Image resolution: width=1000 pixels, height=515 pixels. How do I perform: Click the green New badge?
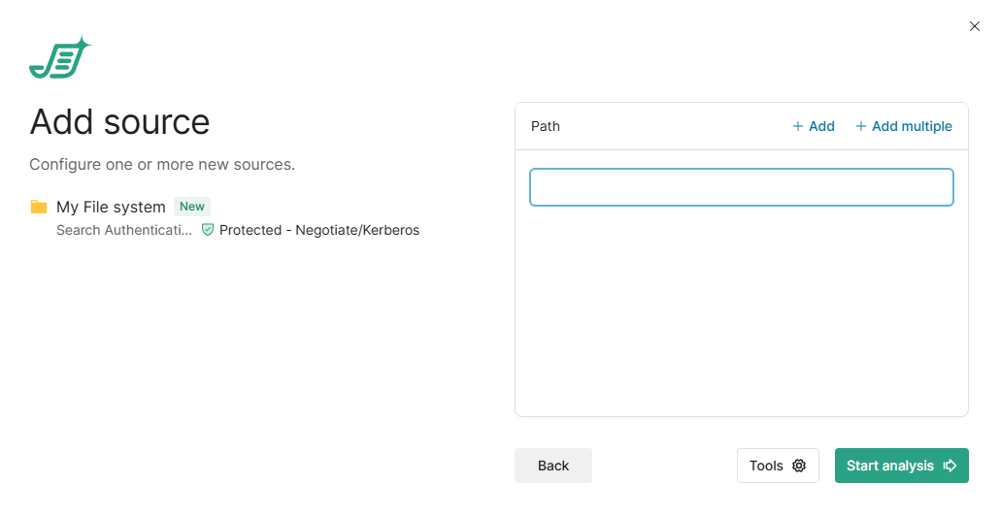click(192, 207)
